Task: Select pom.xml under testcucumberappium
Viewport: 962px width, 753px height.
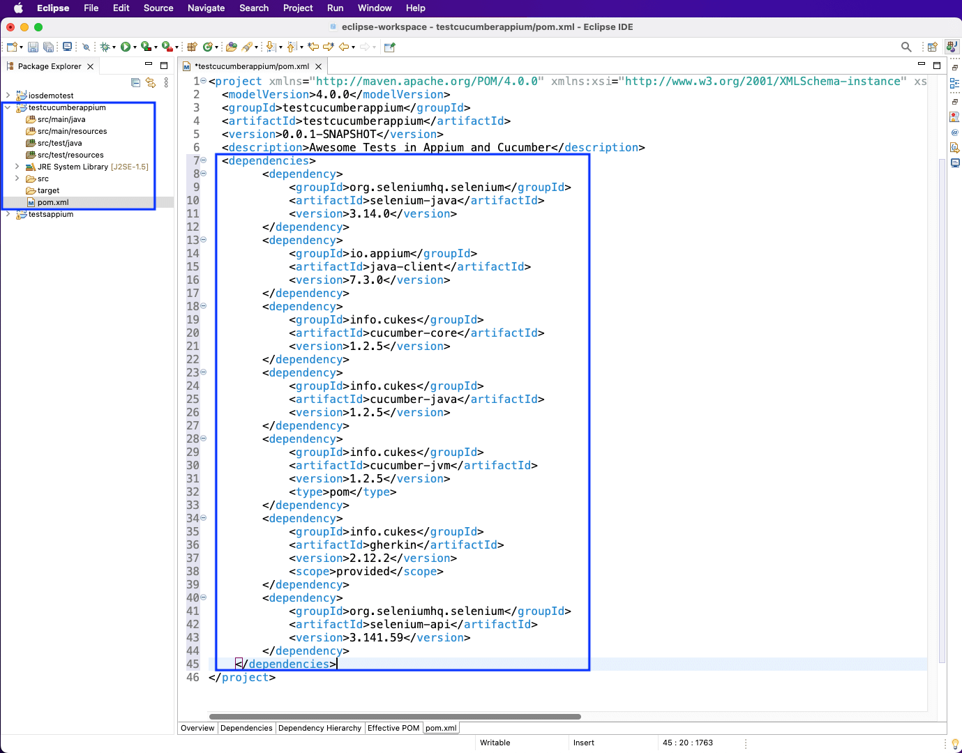Action: (x=52, y=202)
